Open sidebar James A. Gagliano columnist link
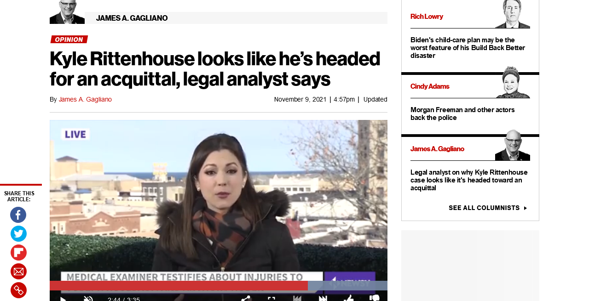The image size is (589, 301). [x=437, y=149]
